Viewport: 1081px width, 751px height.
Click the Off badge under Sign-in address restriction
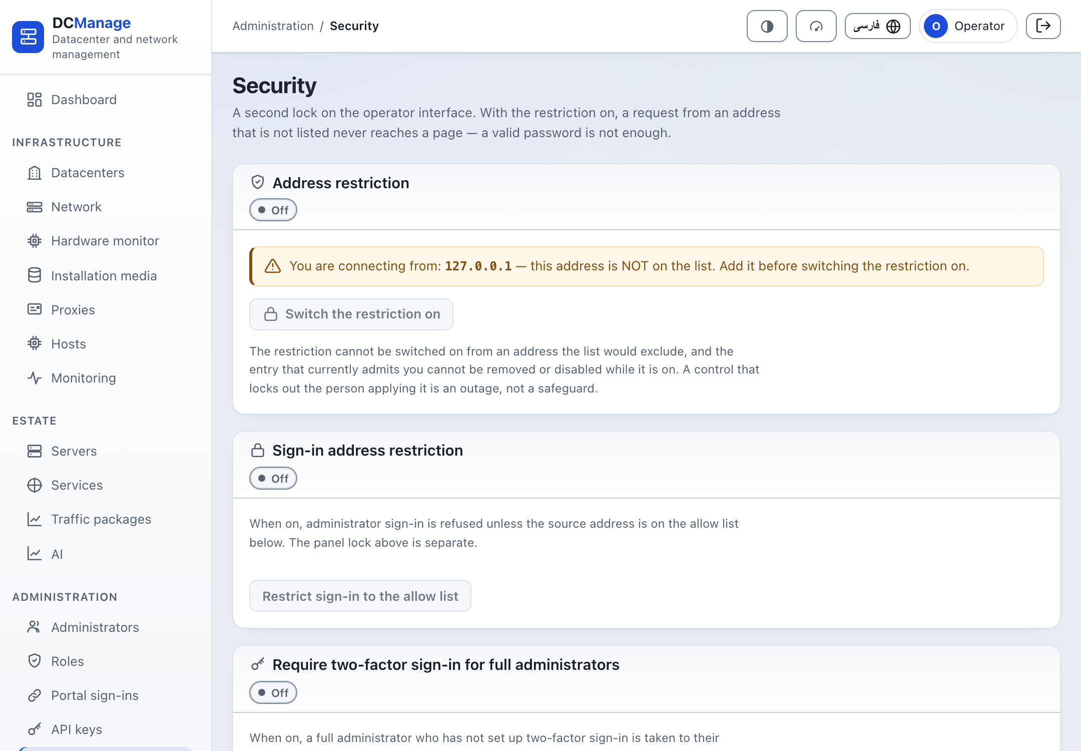coord(273,479)
